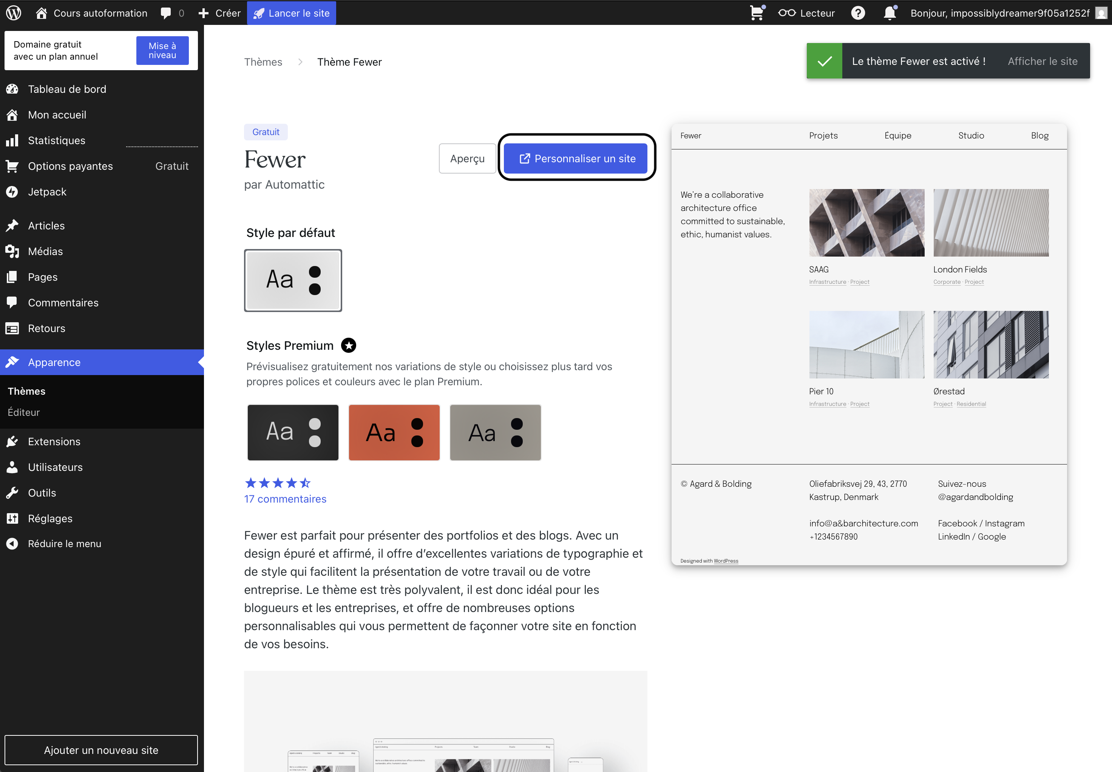1112x772 pixels.
Task: Click the Personnaliser un site button
Action: point(576,158)
